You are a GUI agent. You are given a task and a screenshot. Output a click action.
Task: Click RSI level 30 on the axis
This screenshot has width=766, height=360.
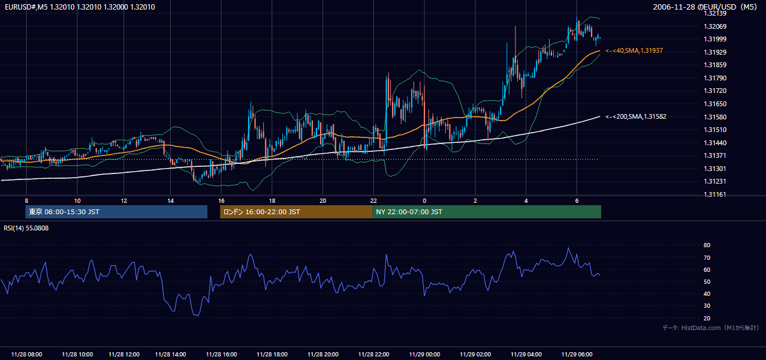707,306
